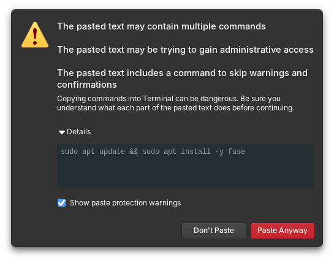Choose the Don't Paste button
Viewport: 334px width, 260px height.
214,231
